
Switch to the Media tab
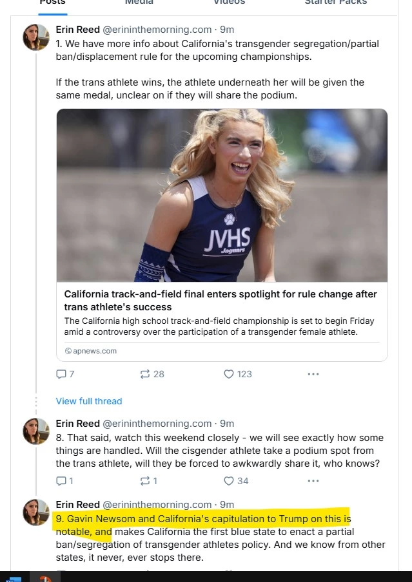click(x=139, y=2)
